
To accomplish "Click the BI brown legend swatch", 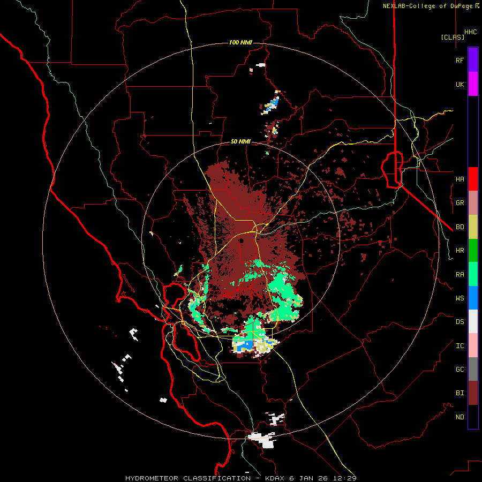I will pyautogui.click(x=473, y=393).
